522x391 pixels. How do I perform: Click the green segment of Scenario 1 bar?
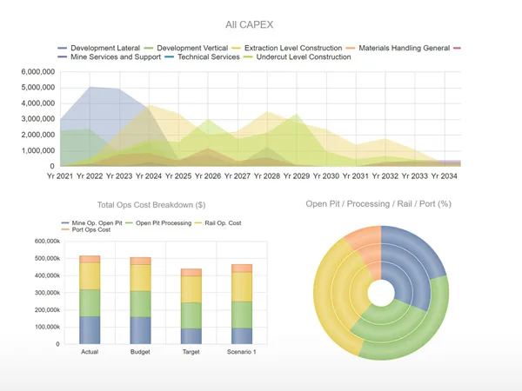[242, 315]
